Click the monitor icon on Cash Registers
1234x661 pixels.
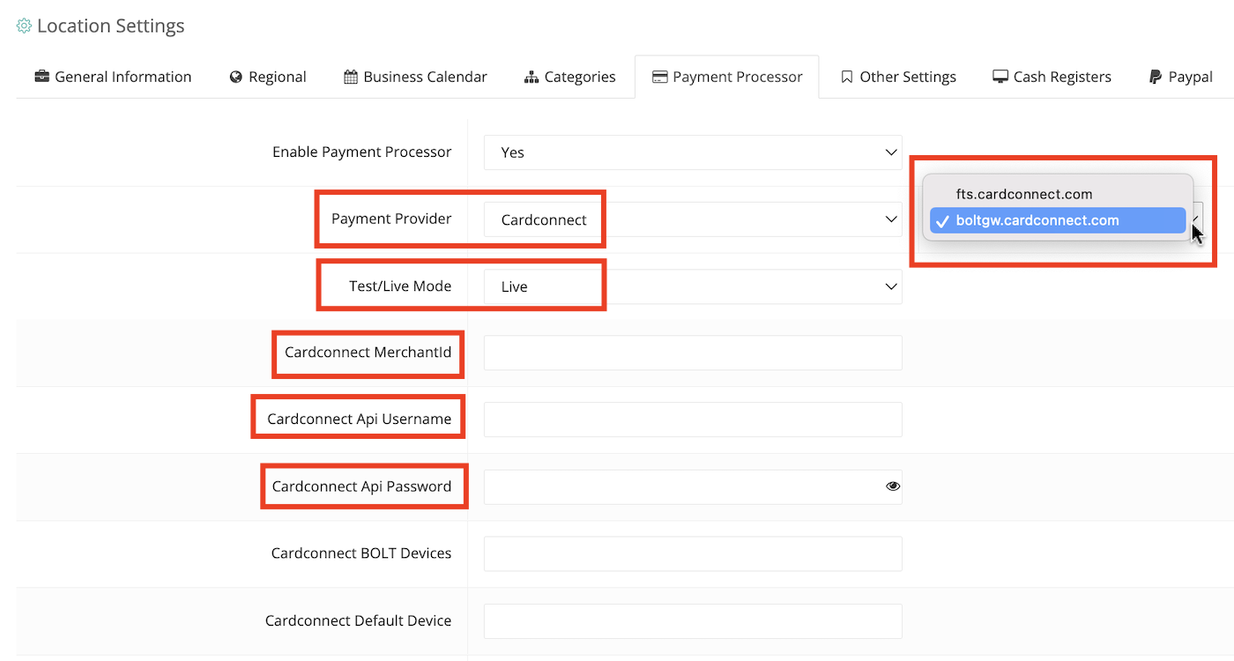[x=1000, y=77]
